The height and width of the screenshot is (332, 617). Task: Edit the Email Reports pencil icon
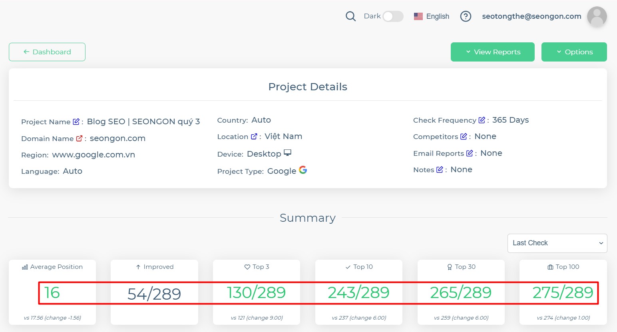[470, 153]
